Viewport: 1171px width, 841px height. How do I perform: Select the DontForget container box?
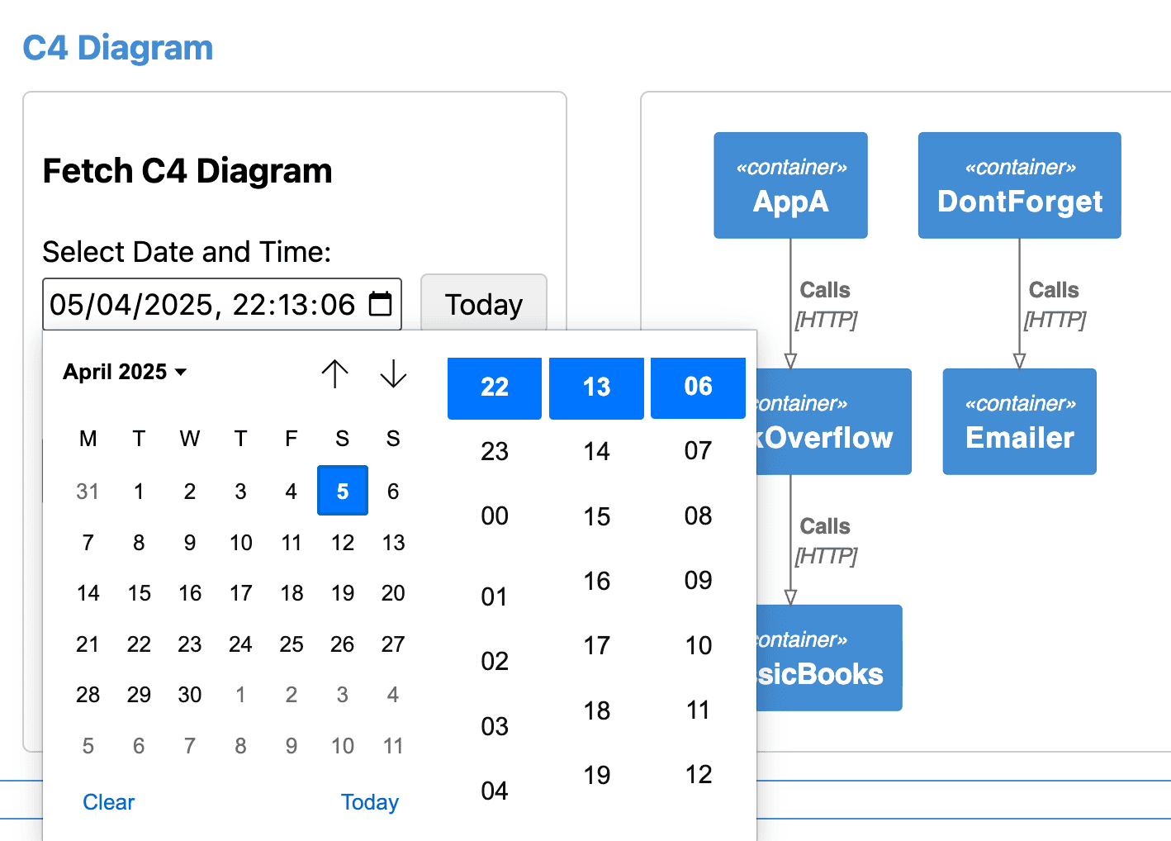[x=1018, y=184]
